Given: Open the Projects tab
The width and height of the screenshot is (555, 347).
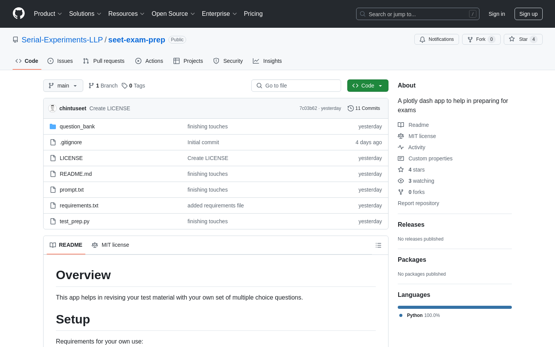Looking at the screenshot, I should tap(188, 61).
